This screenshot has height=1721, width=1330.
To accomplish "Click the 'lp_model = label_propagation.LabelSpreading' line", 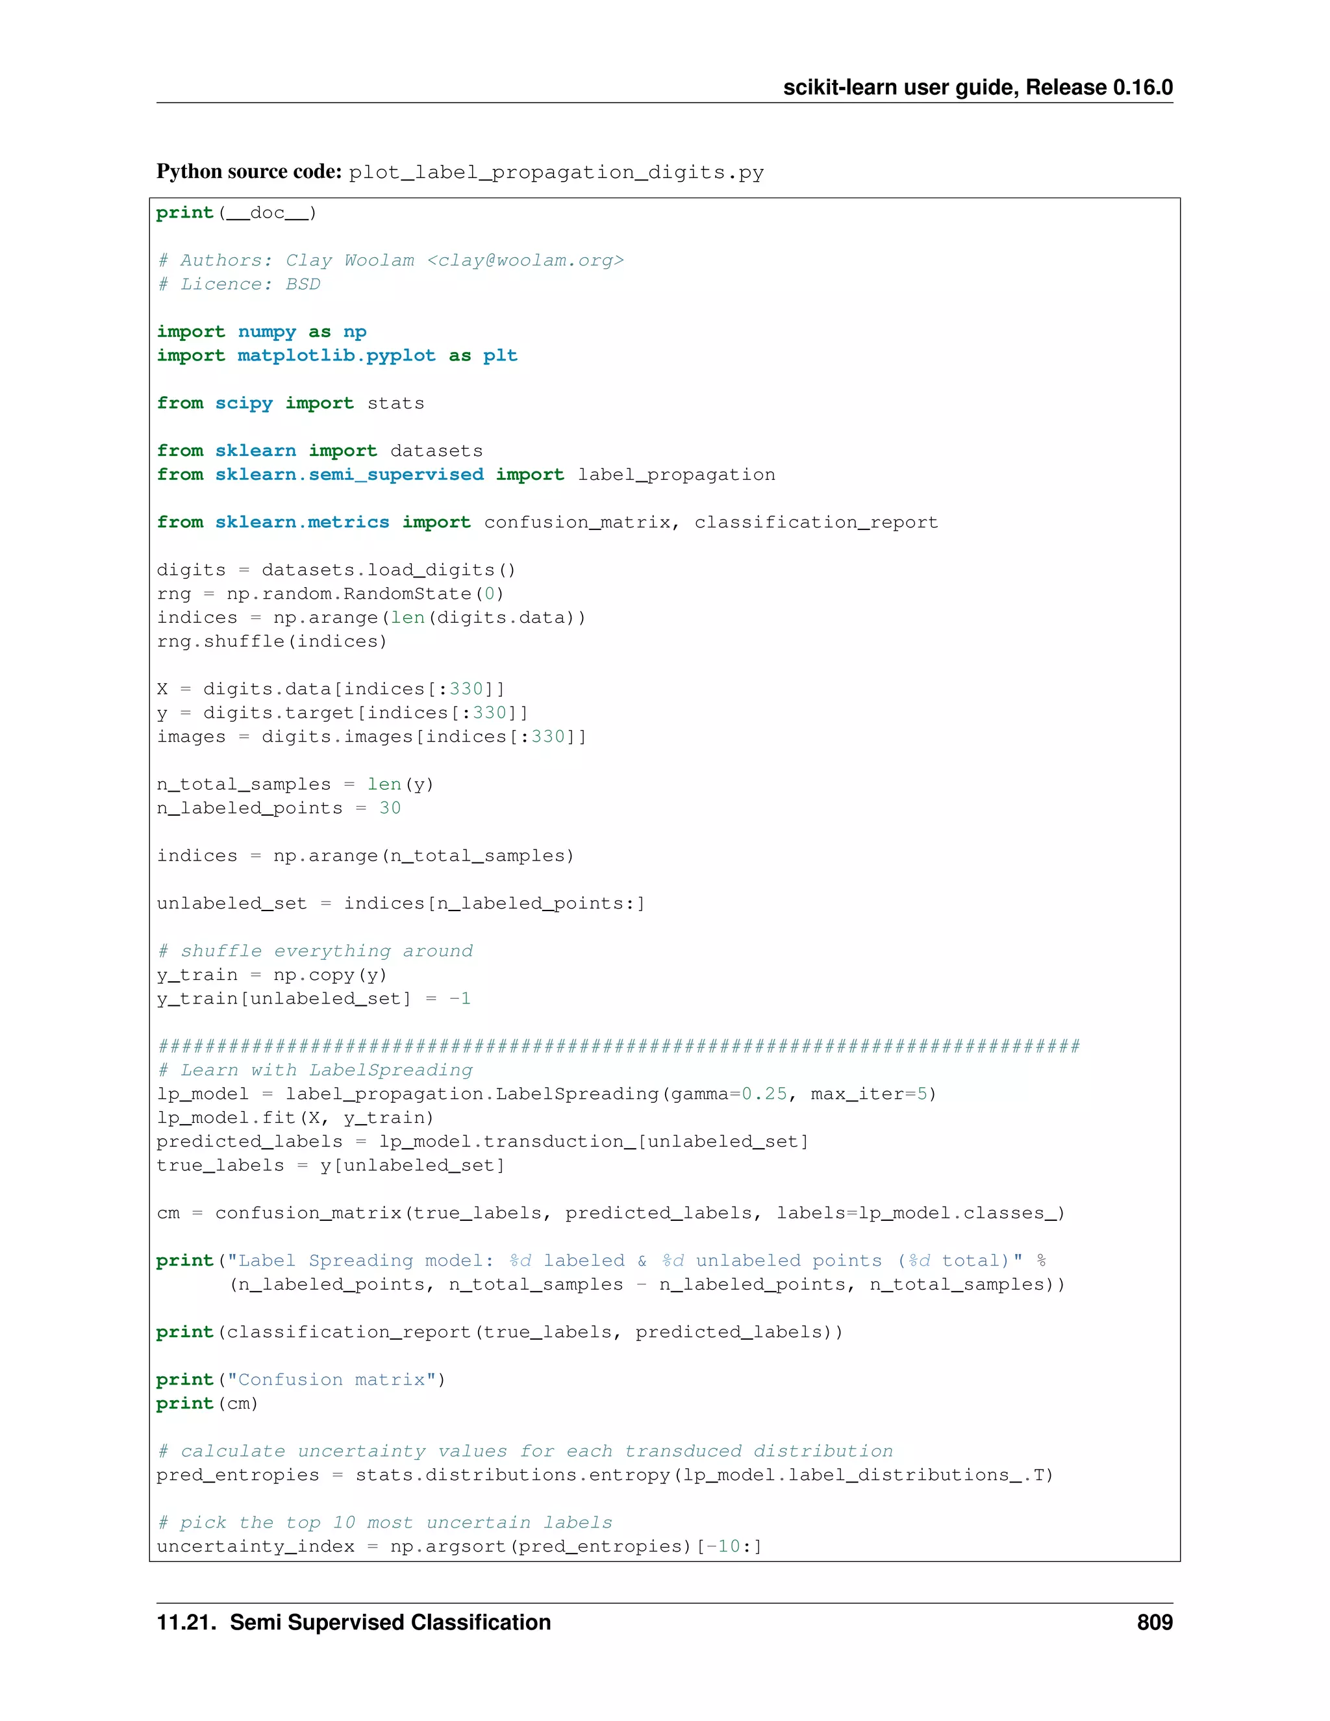I will point(547,1094).
